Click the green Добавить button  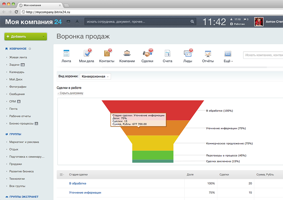(26, 36)
